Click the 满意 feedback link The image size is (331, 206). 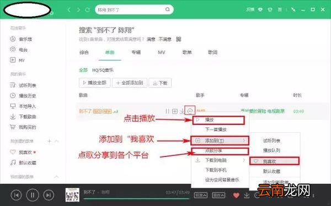pyautogui.click(x=151, y=39)
